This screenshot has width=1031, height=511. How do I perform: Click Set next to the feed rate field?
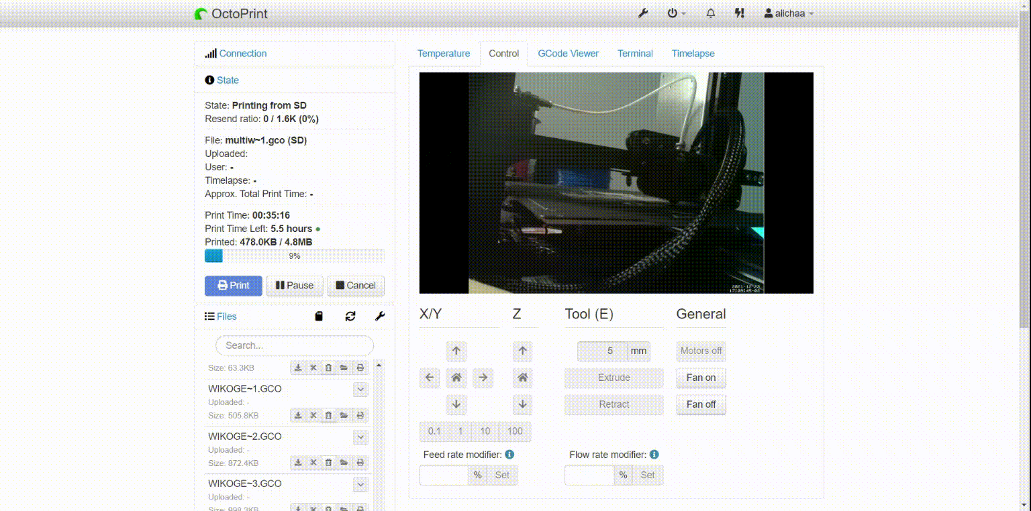tap(502, 475)
